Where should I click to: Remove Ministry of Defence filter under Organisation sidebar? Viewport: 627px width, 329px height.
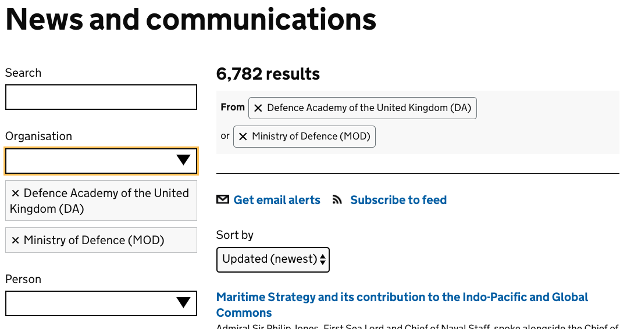16,240
